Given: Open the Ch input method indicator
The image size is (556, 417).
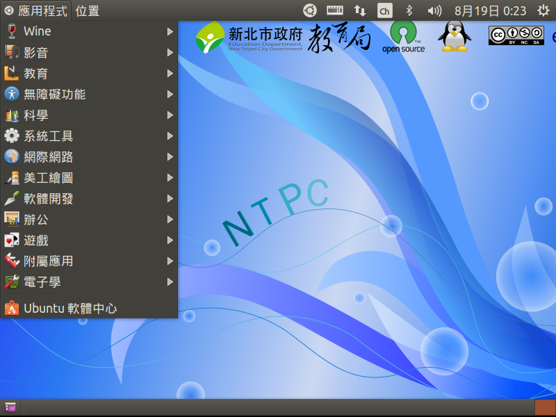Looking at the screenshot, I should (x=384, y=10).
